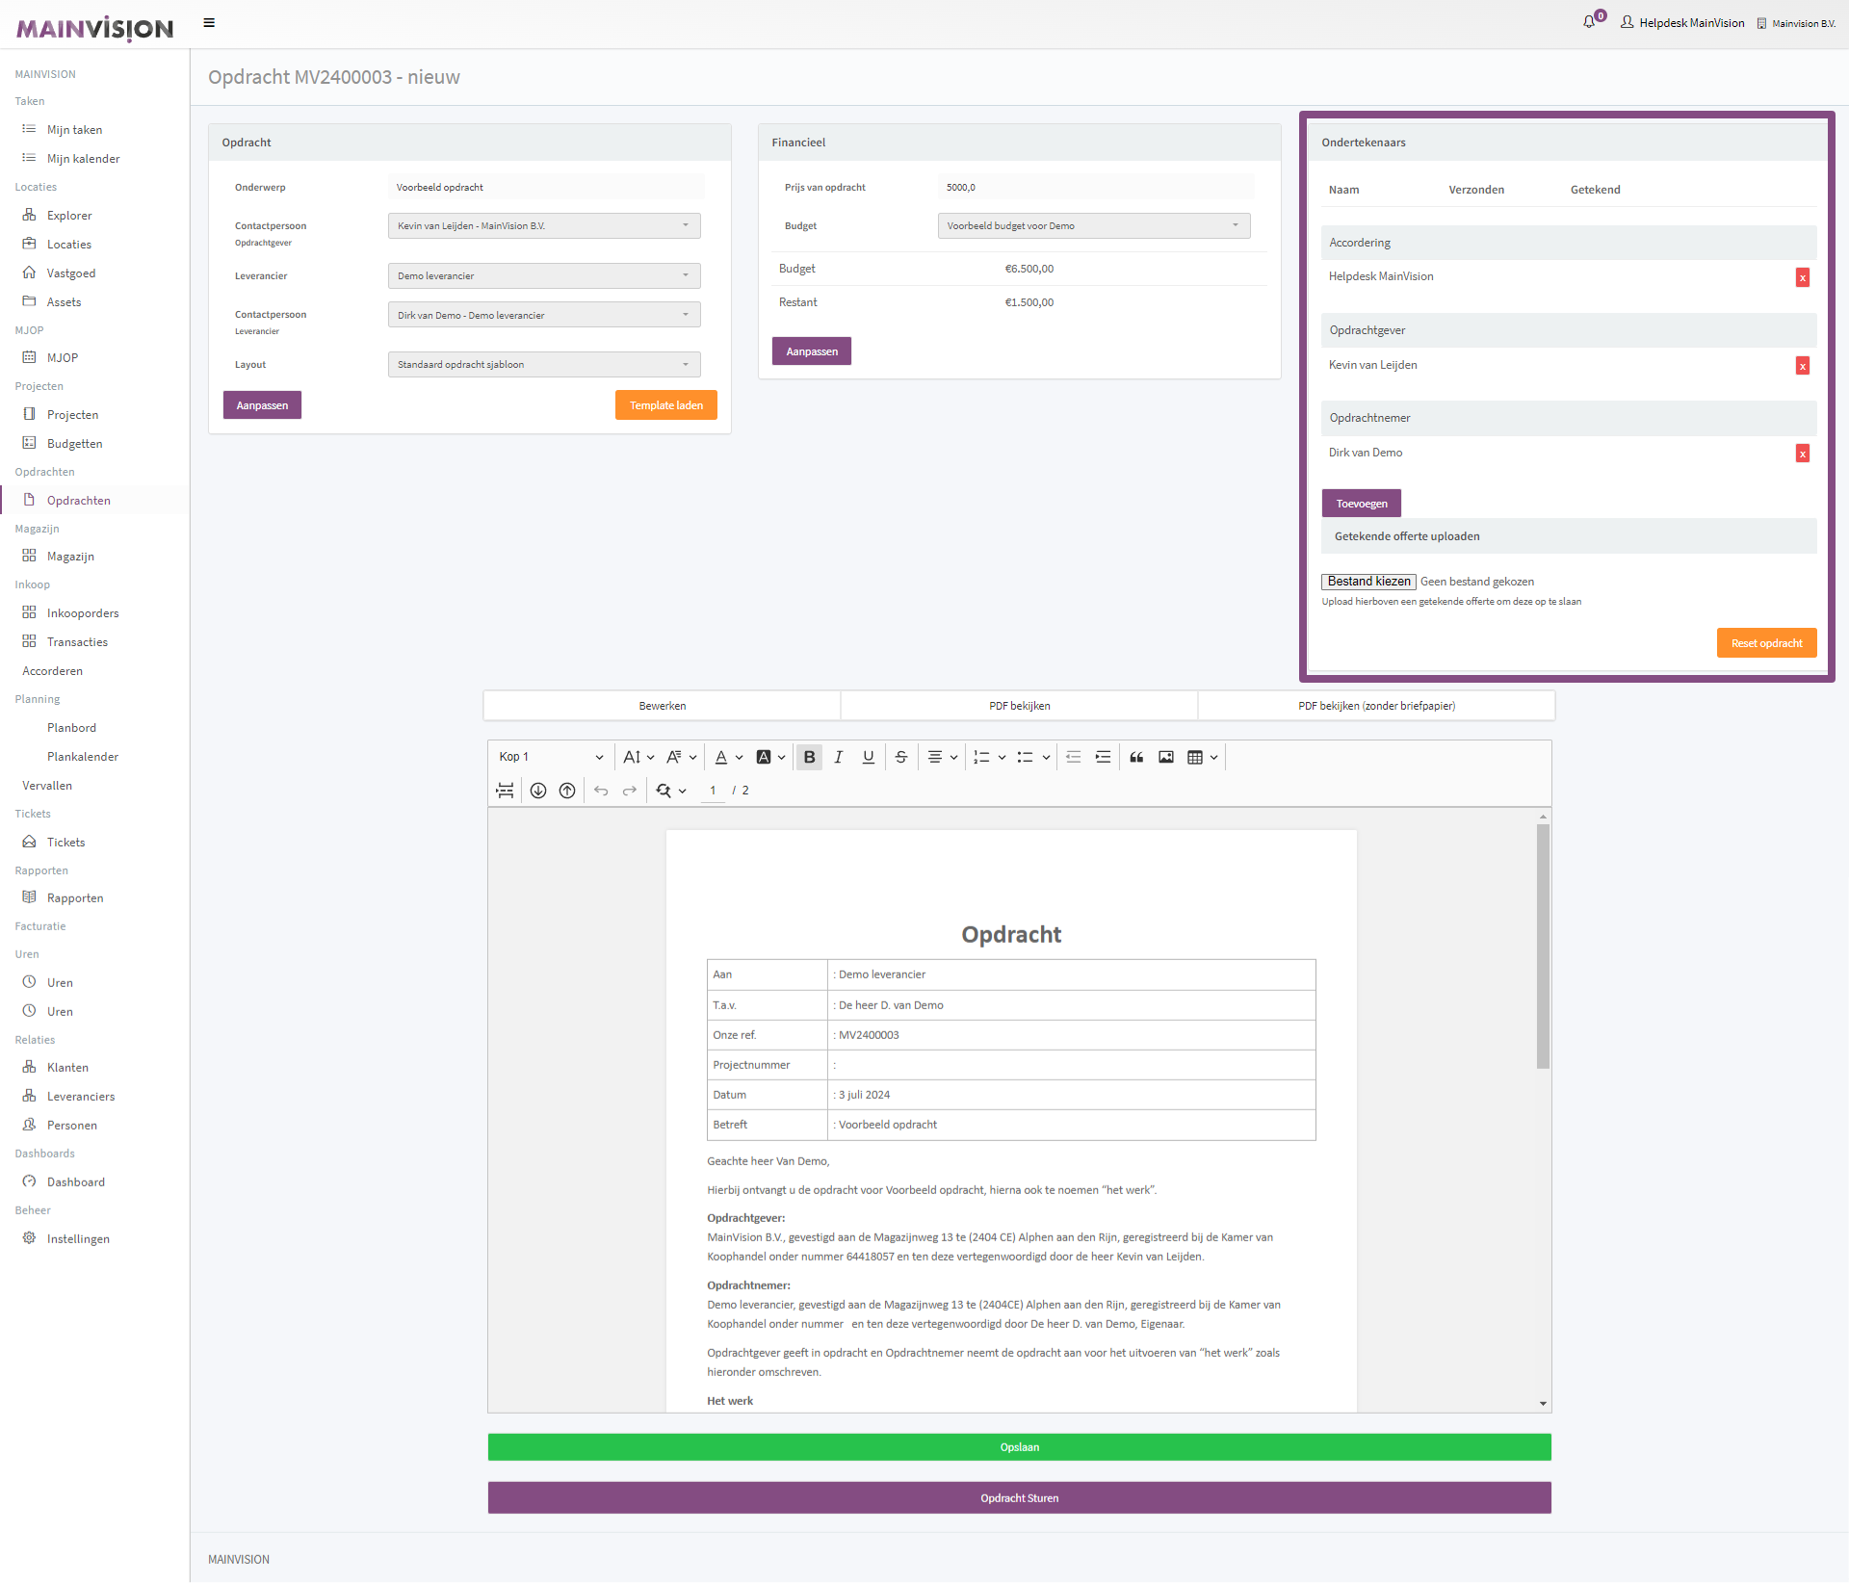Toggle underline formatting in editor
1849x1584 pixels.
(869, 757)
